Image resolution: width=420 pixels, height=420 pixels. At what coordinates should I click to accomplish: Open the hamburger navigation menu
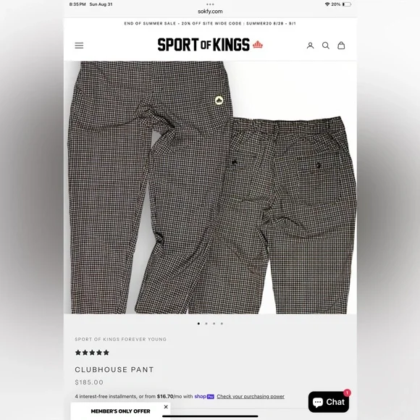tap(79, 46)
